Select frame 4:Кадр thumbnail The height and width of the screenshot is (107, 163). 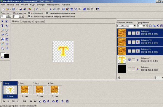point(55,90)
